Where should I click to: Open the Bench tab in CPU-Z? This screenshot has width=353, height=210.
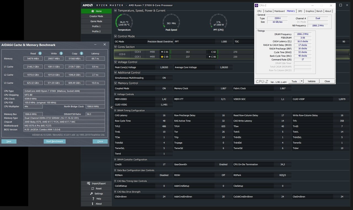[x=319, y=11]
